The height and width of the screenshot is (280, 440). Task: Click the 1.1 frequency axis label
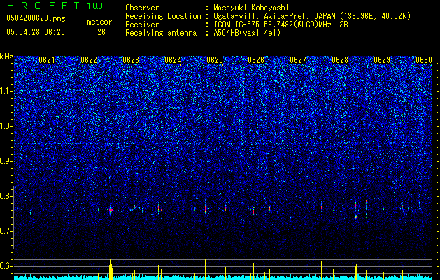tap(6, 91)
